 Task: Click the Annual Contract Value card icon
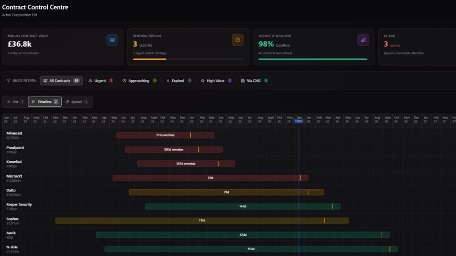click(x=112, y=40)
